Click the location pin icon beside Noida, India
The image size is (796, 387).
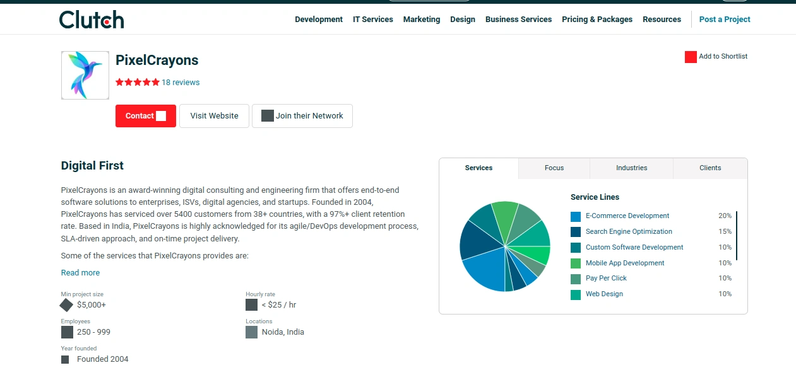click(x=251, y=332)
